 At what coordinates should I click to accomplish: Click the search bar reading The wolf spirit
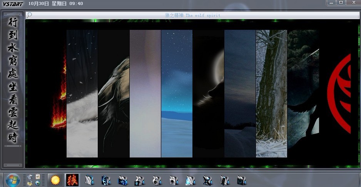192,15
